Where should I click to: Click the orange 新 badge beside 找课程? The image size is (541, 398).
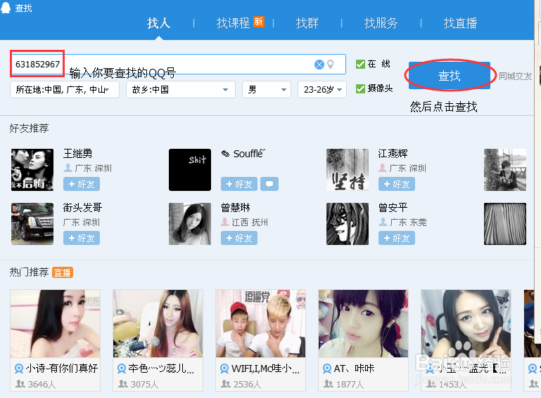pos(259,22)
